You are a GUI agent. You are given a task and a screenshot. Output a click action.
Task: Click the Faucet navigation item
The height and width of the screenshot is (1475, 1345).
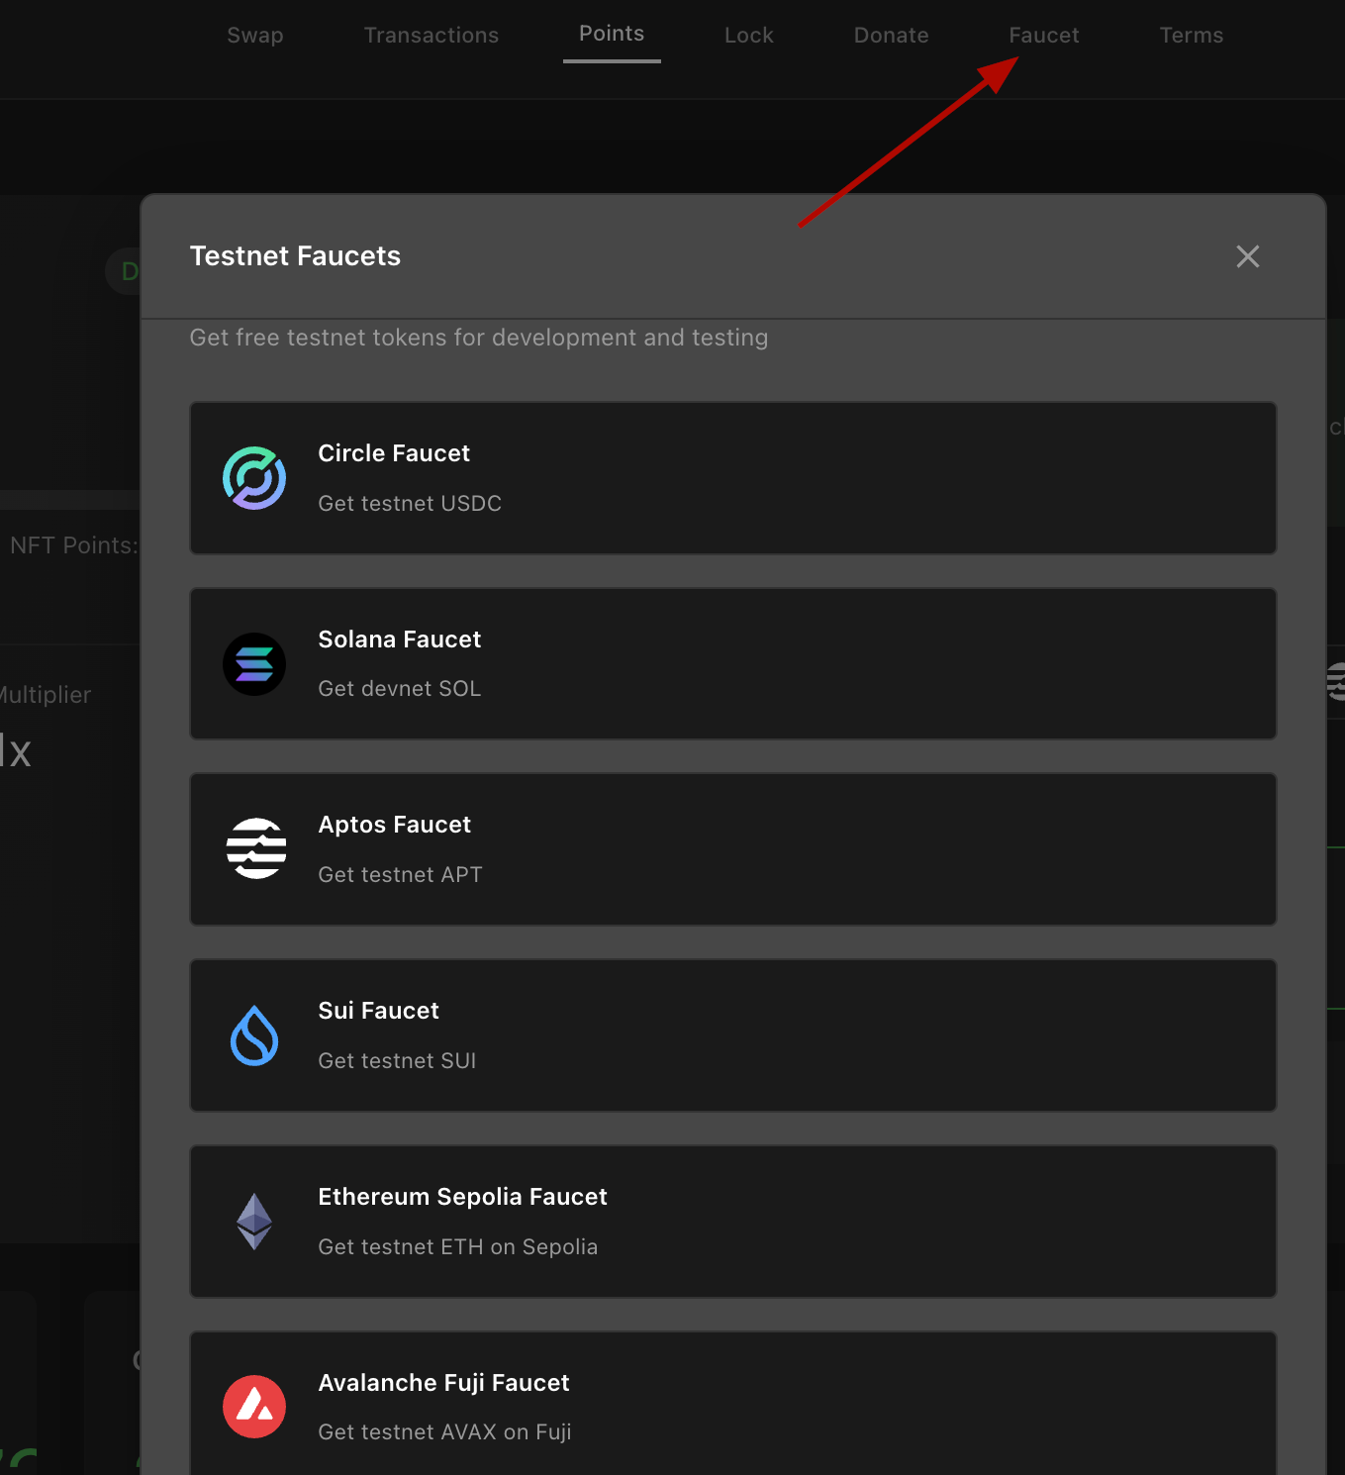tap(1044, 36)
